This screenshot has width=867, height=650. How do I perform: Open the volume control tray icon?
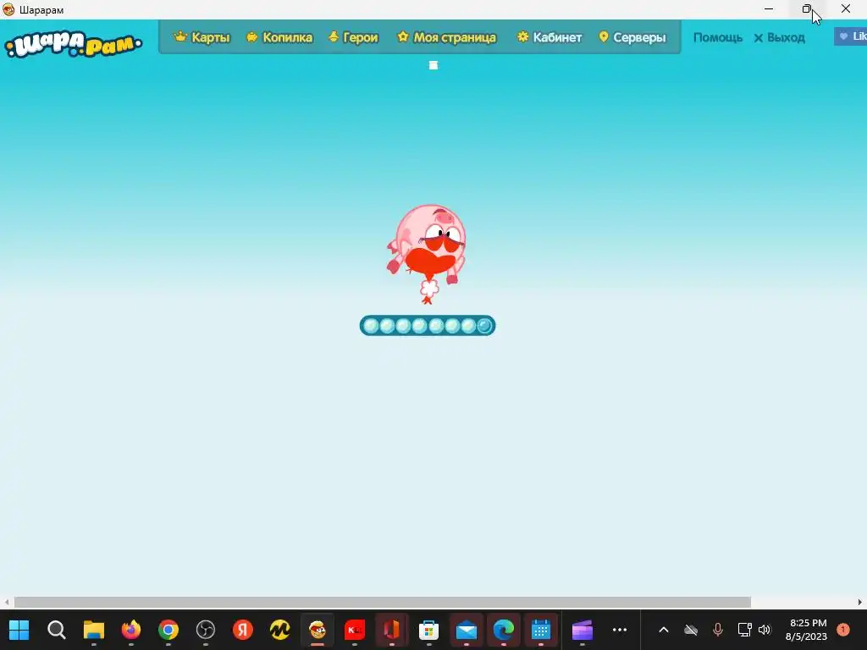[x=765, y=630]
